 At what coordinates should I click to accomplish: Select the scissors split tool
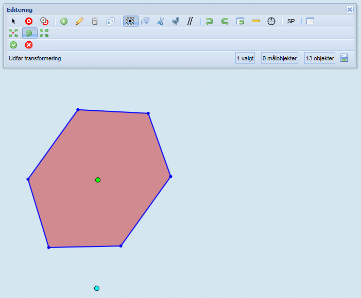click(161, 21)
